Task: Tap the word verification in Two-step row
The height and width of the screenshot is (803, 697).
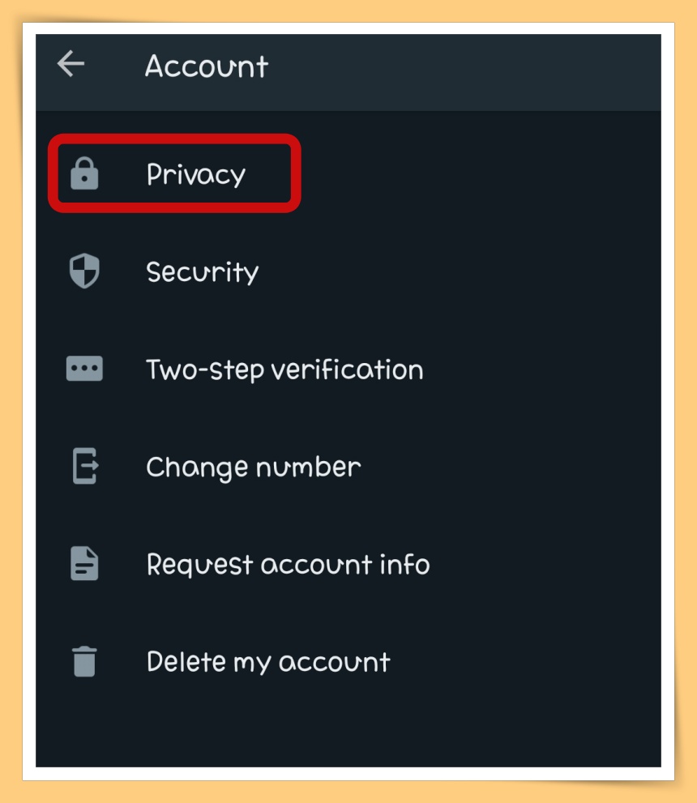Action: pos(347,369)
